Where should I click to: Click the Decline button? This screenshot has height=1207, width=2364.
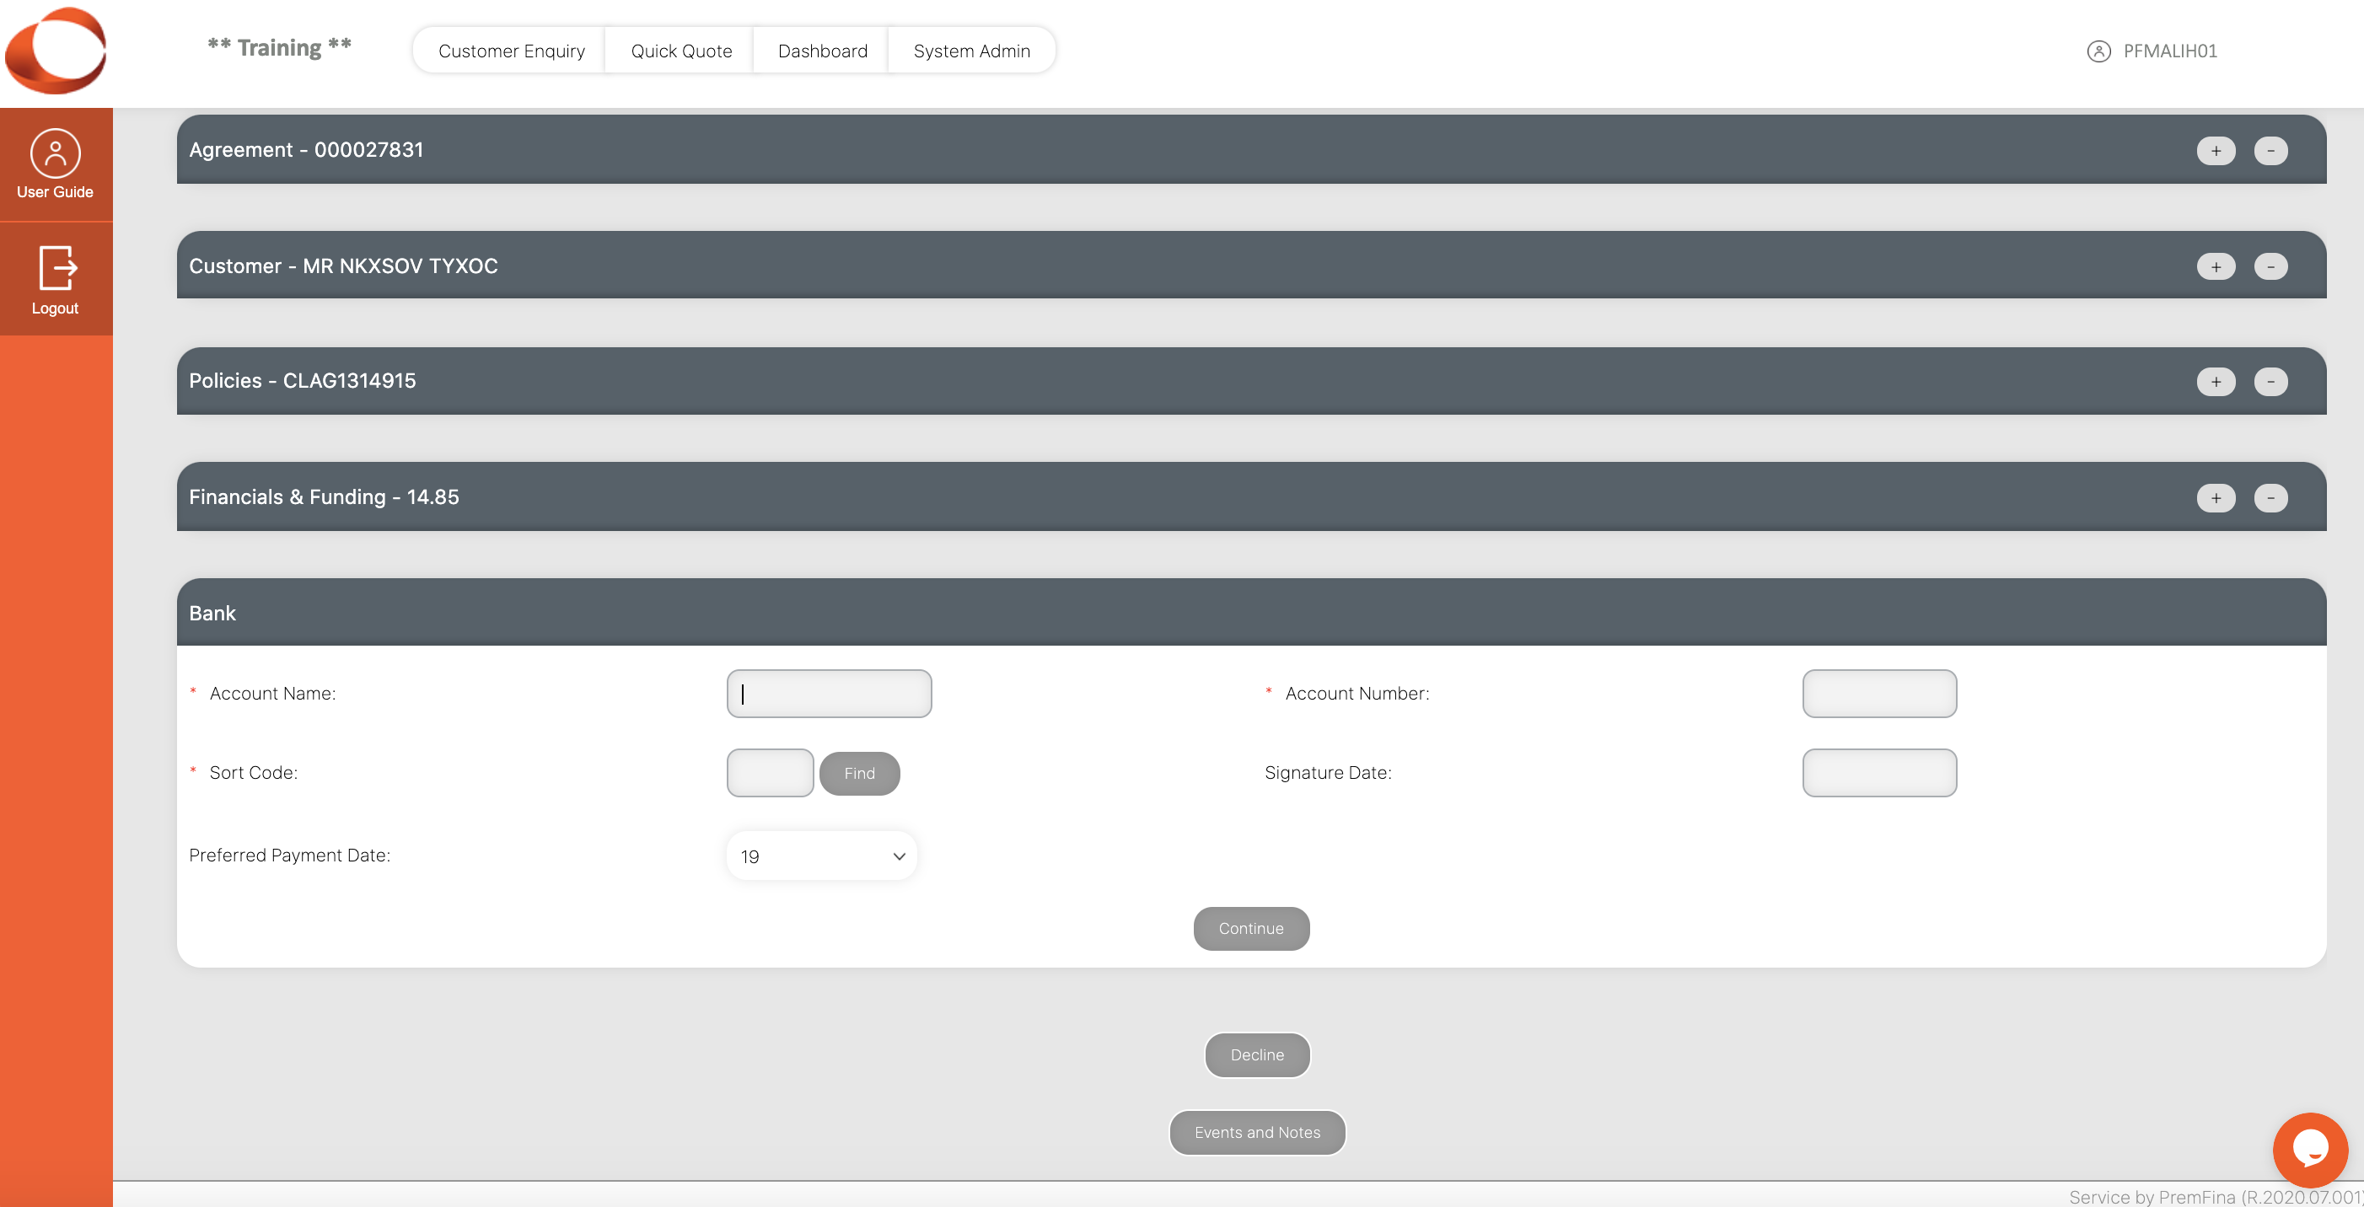(x=1257, y=1054)
